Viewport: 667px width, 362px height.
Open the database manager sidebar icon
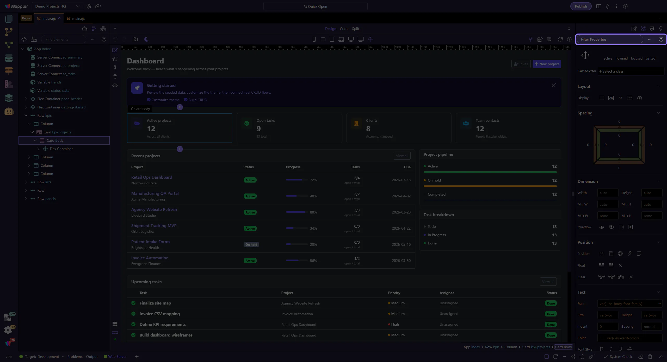[9, 58]
